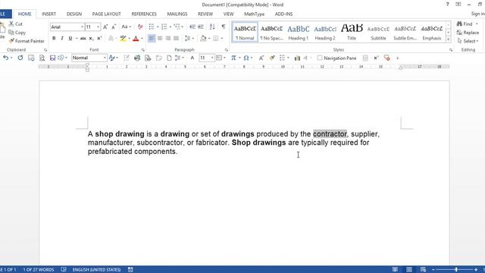Expand the Styles gallery
The image size is (485, 273).
click(448, 39)
